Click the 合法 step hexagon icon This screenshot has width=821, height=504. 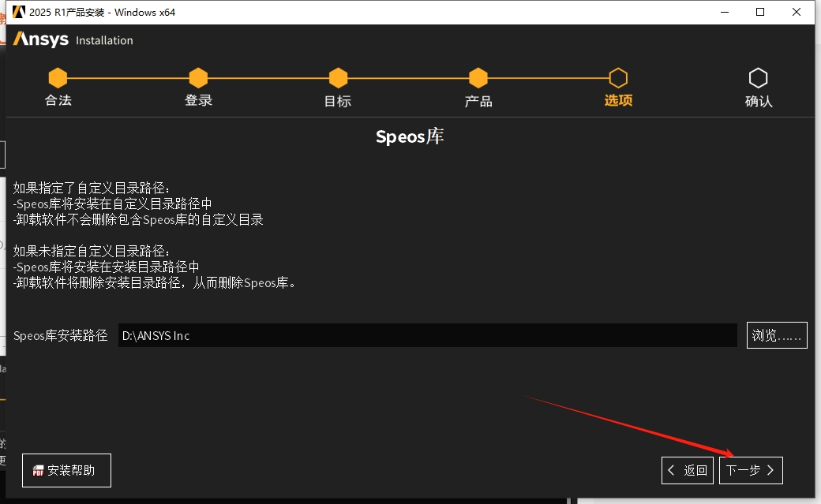click(58, 78)
